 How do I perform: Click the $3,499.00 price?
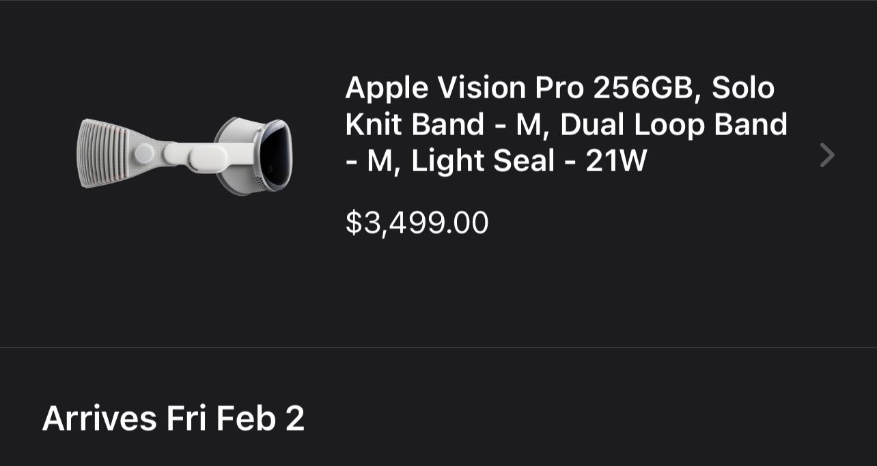(x=417, y=223)
